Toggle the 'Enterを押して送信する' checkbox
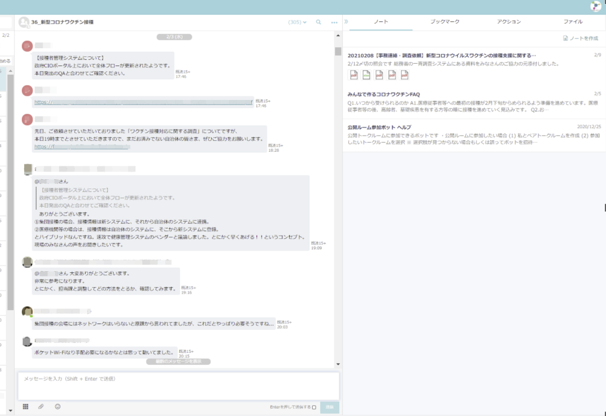 [x=314, y=407]
